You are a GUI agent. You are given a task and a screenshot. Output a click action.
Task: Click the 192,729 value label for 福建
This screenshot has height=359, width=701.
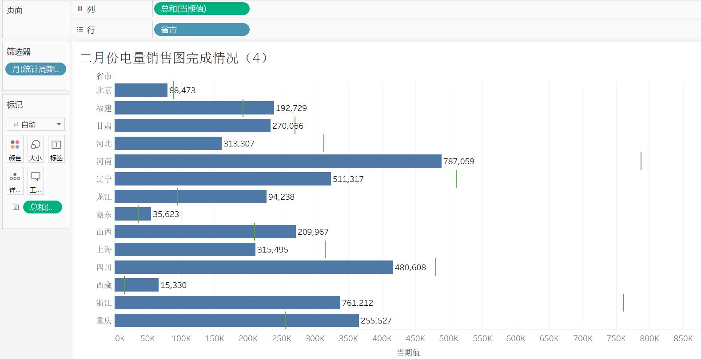[291, 108]
